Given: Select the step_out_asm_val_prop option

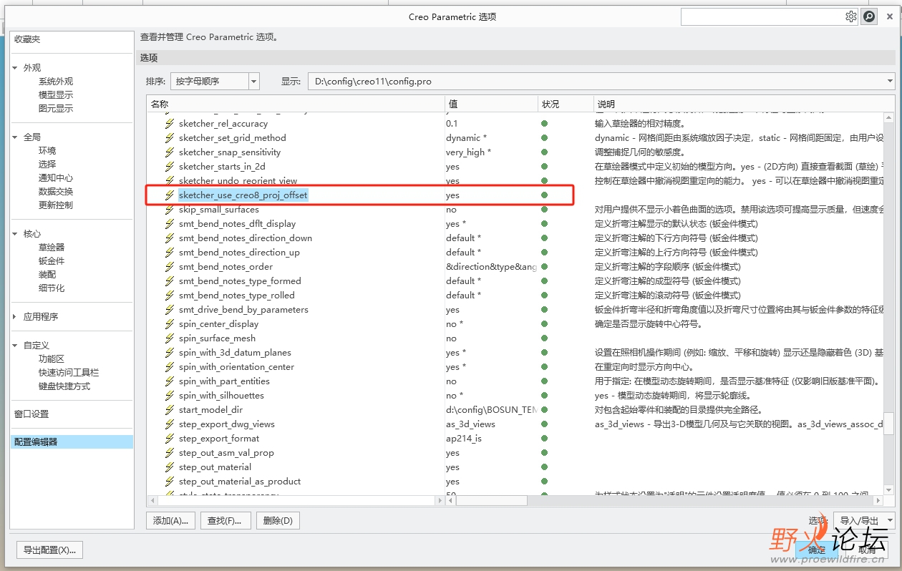Looking at the screenshot, I should [x=226, y=453].
